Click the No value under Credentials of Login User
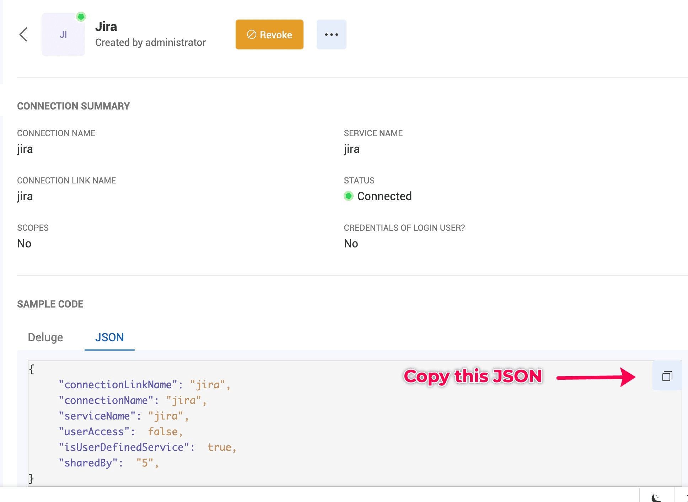The width and height of the screenshot is (688, 502). [351, 244]
